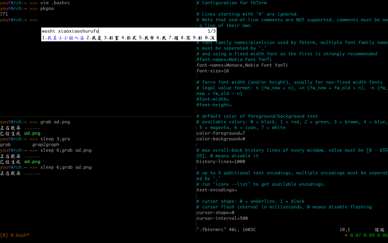
Task: Click the '#font-height=' line
Action: tap(214, 105)
